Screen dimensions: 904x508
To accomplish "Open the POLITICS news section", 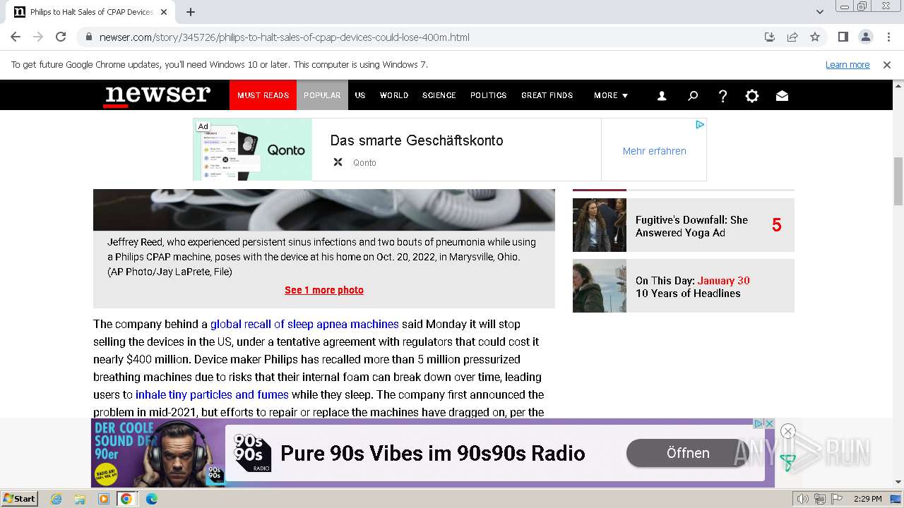I will coord(489,95).
